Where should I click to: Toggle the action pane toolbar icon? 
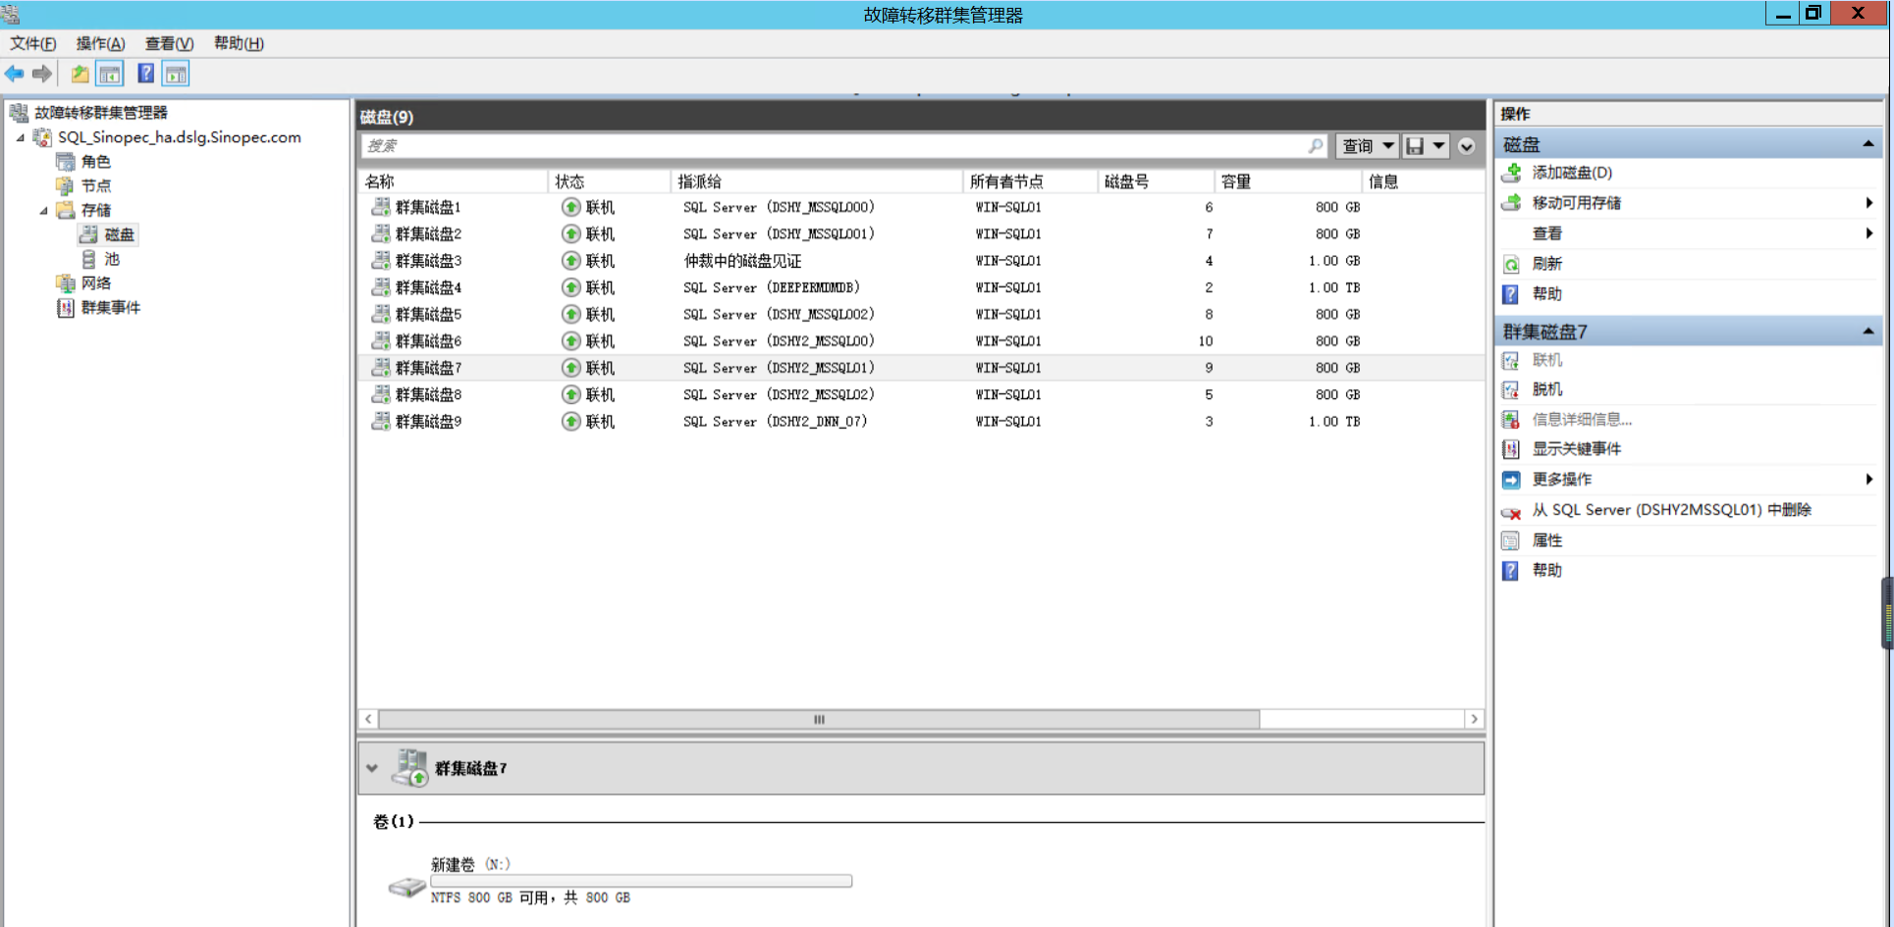click(176, 74)
